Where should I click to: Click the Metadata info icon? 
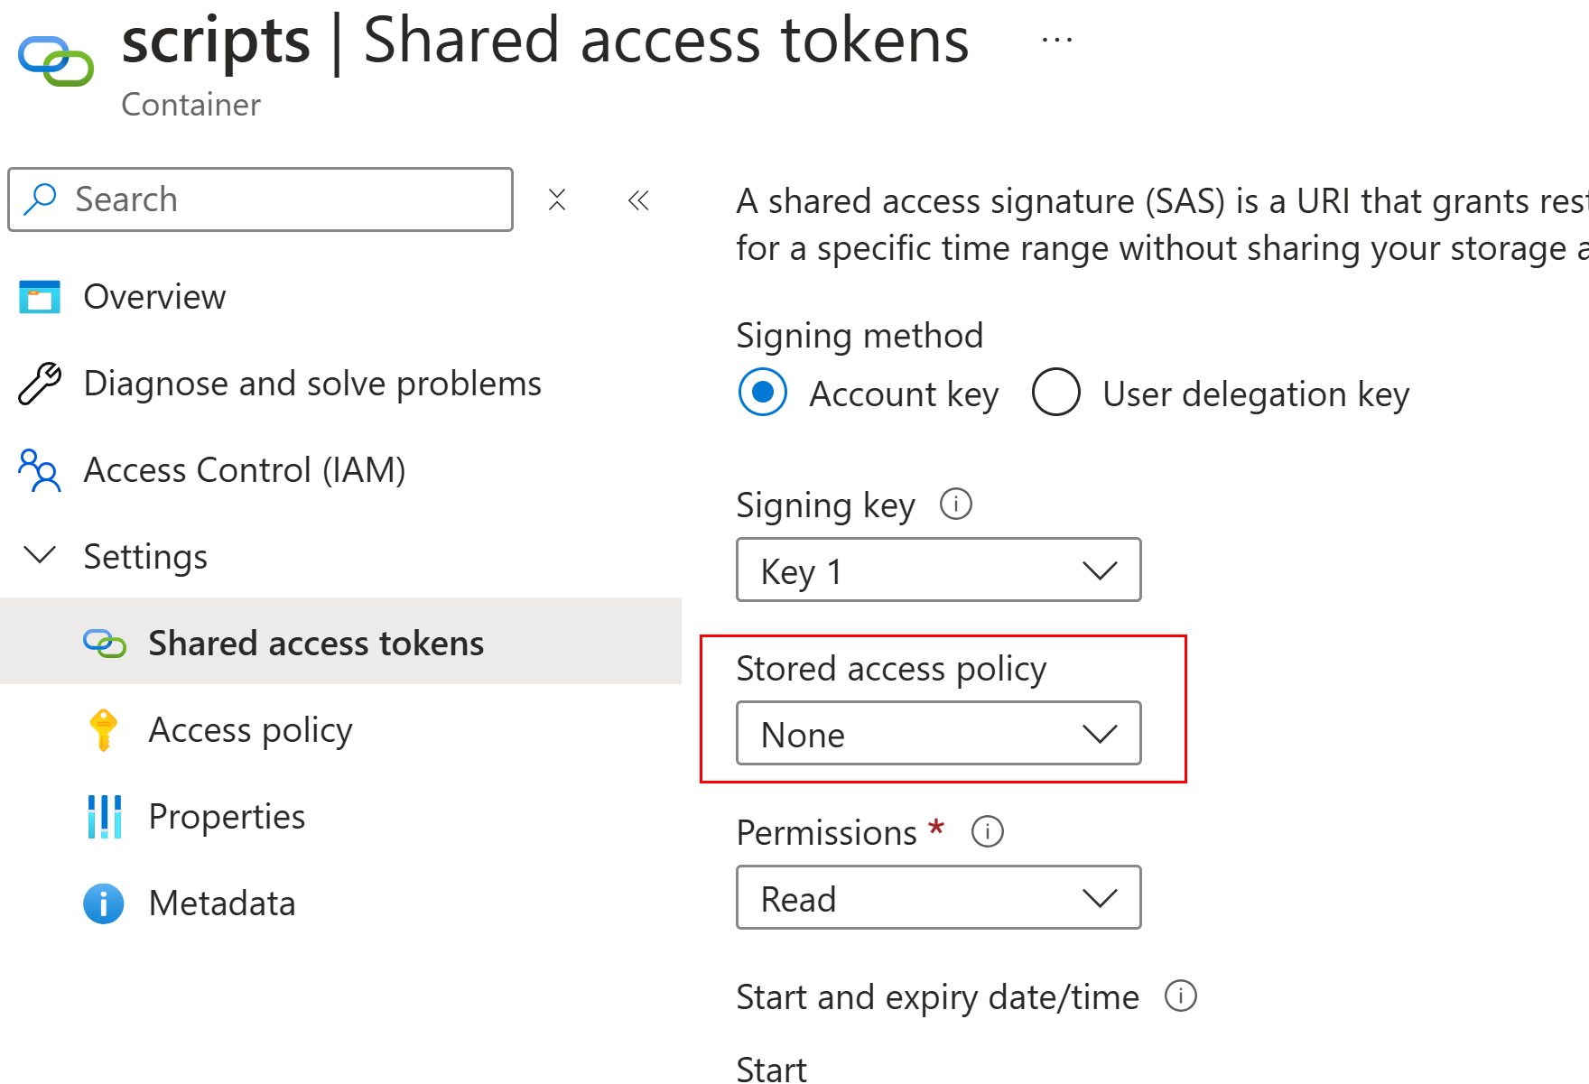click(x=104, y=903)
